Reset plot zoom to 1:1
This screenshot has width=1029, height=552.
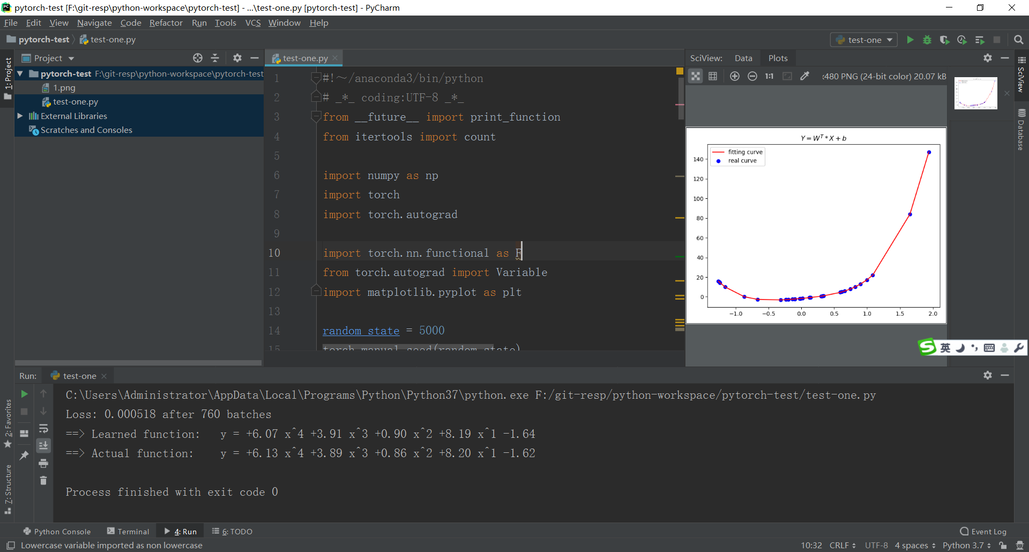coord(770,76)
